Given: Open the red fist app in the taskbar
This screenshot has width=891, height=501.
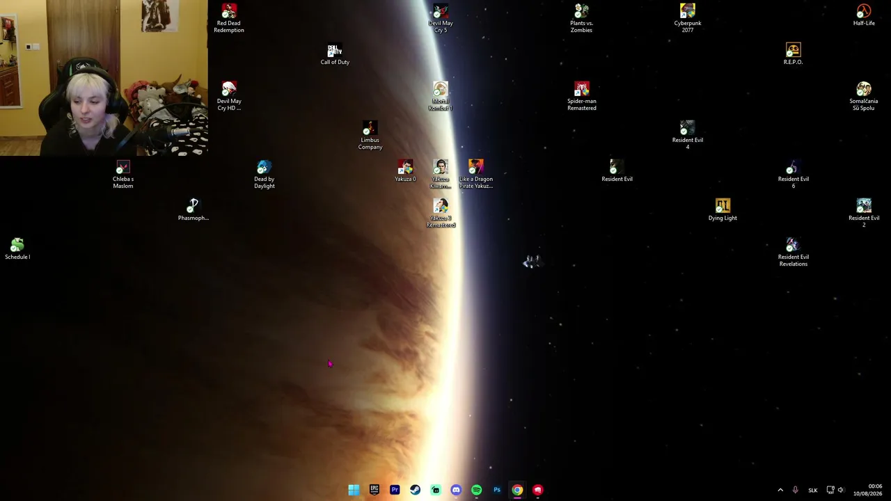Looking at the screenshot, I should (x=537, y=490).
